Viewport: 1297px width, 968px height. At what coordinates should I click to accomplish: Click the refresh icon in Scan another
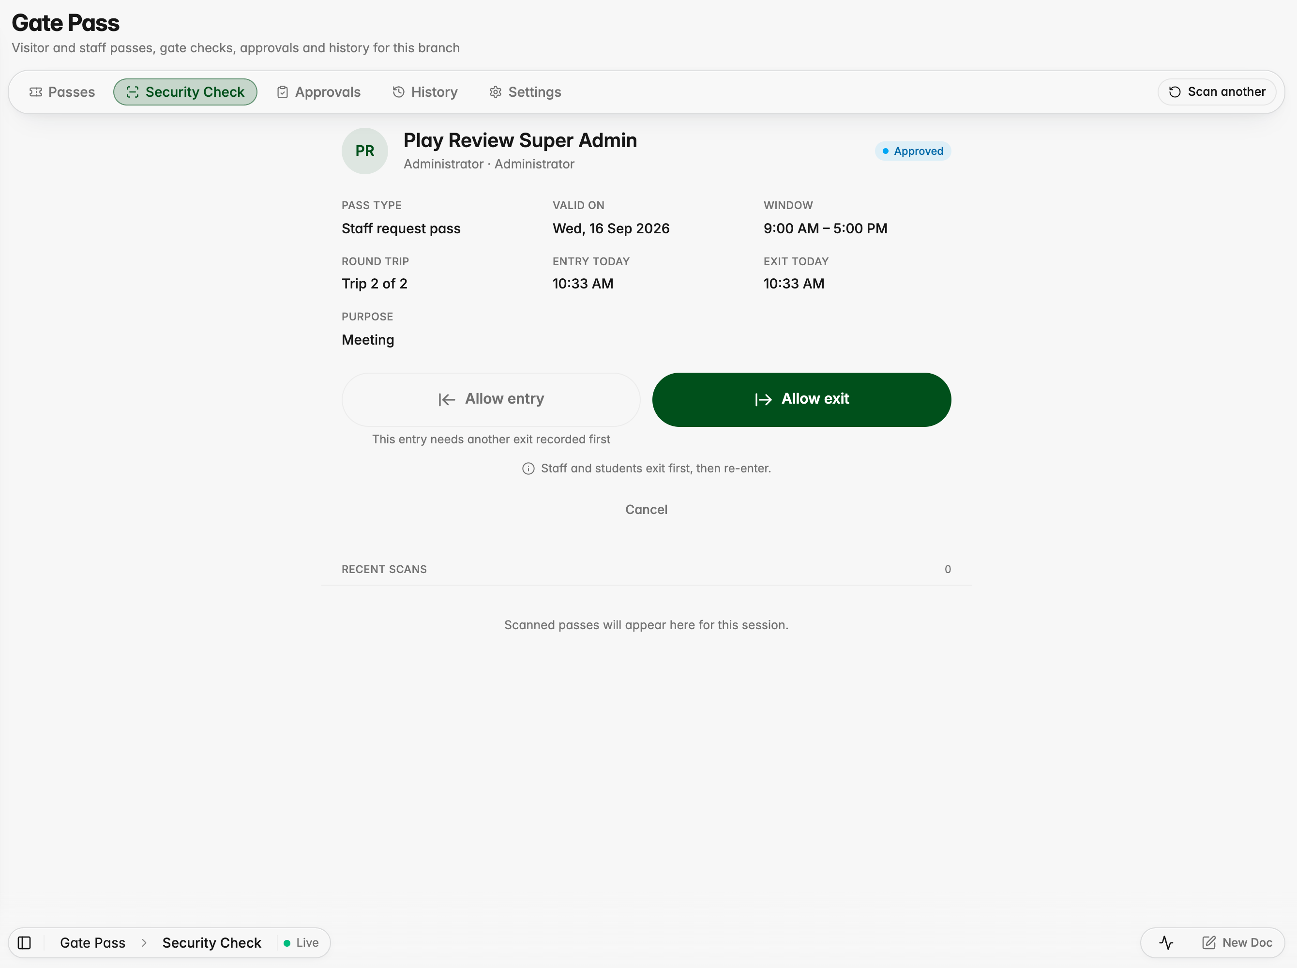tap(1175, 92)
